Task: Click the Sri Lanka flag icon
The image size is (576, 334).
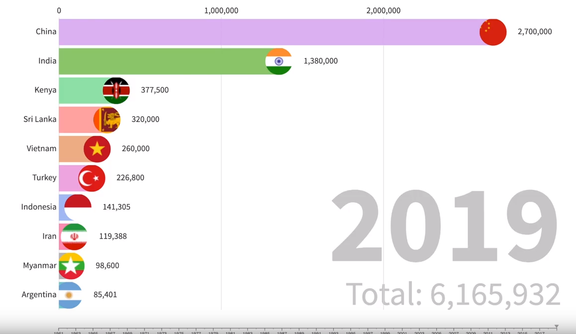Action: tap(107, 120)
